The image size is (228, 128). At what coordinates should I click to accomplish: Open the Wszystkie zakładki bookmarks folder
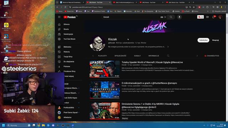[219, 11]
